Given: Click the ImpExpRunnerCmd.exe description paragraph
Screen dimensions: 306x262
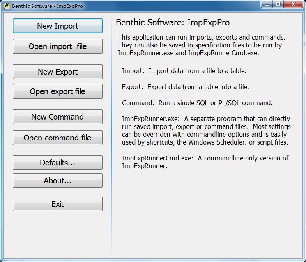Looking at the screenshot, I should 205,162.
